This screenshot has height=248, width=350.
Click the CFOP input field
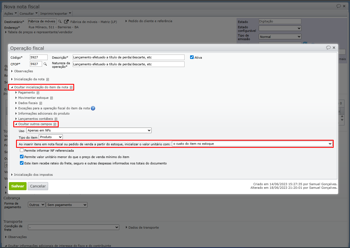click(x=36, y=64)
